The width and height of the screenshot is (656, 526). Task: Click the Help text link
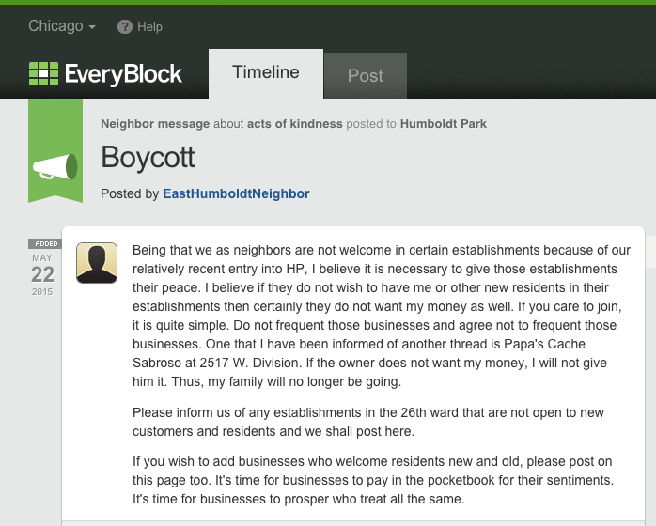149,27
